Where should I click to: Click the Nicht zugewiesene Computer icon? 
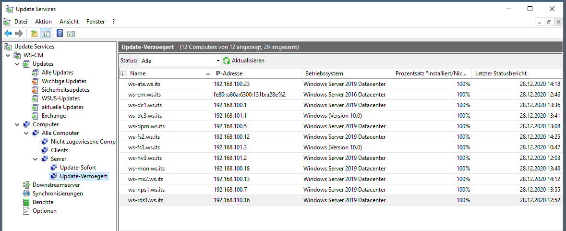point(44,142)
